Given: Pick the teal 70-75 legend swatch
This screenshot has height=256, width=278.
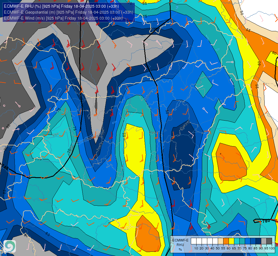Looking at the screenshot, I should click(242, 241).
